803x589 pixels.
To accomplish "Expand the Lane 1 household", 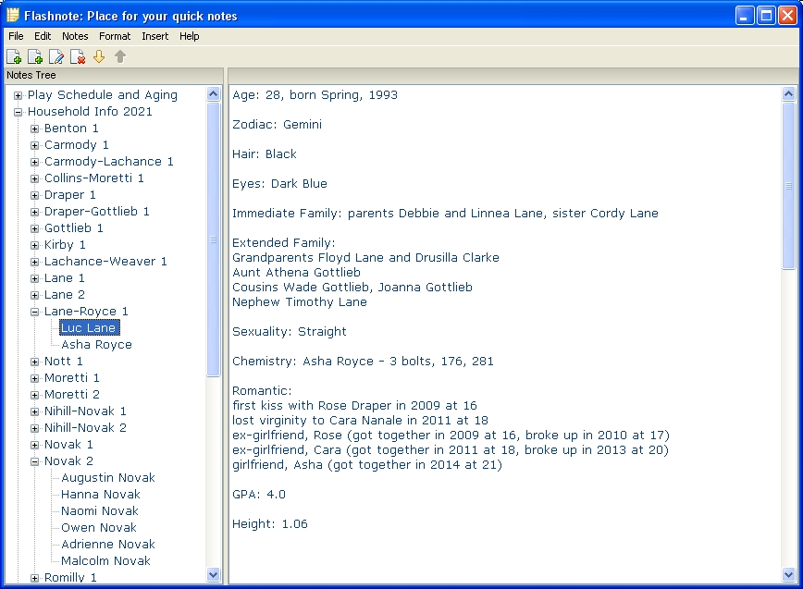I will tap(34, 278).
